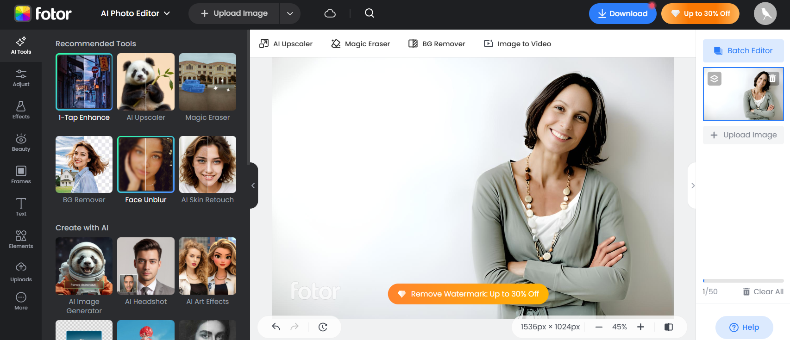Launch Magic Eraser from top toolbar
Image resolution: width=790 pixels, height=340 pixels.
click(360, 44)
